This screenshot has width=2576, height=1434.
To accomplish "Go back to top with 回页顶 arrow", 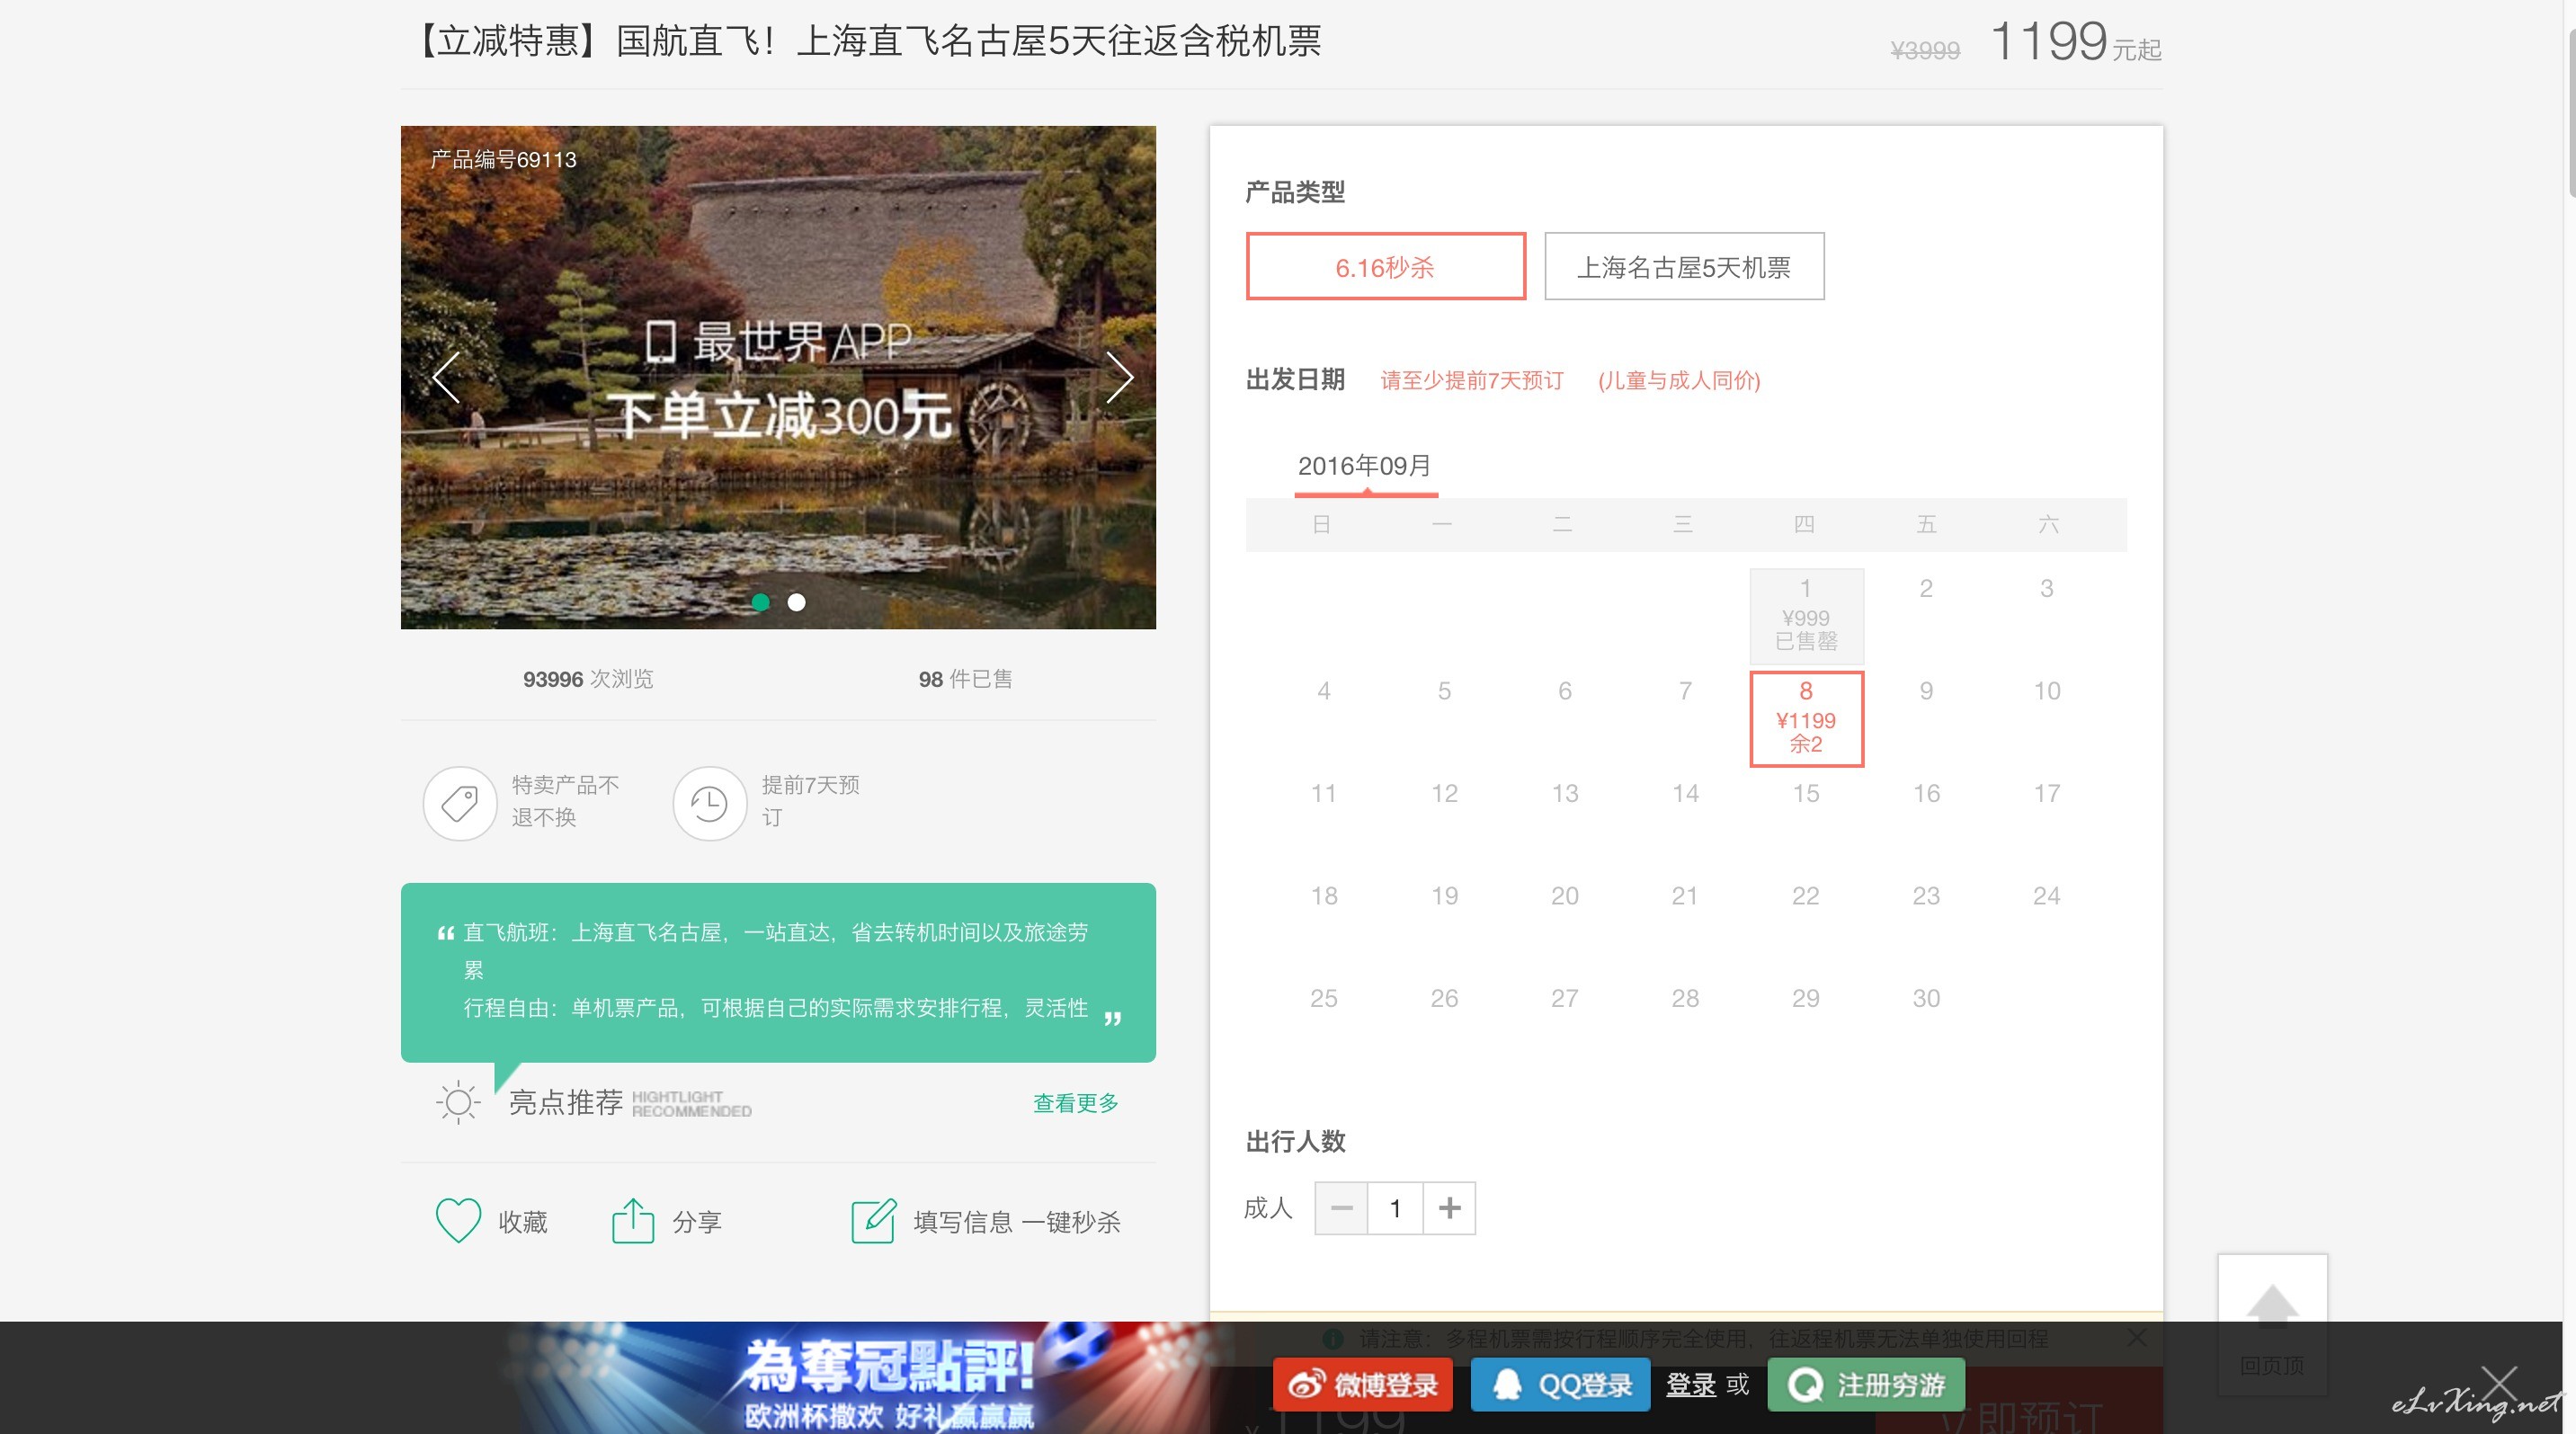I will pyautogui.click(x=2272, y=1325).
